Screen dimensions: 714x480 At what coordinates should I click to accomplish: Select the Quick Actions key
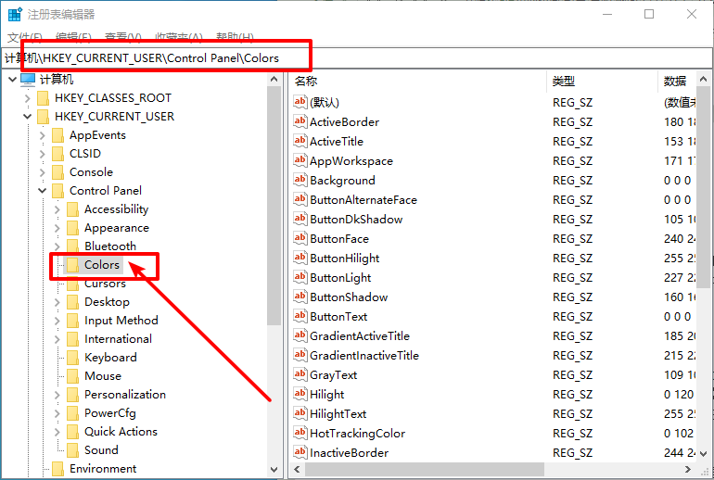121,432
